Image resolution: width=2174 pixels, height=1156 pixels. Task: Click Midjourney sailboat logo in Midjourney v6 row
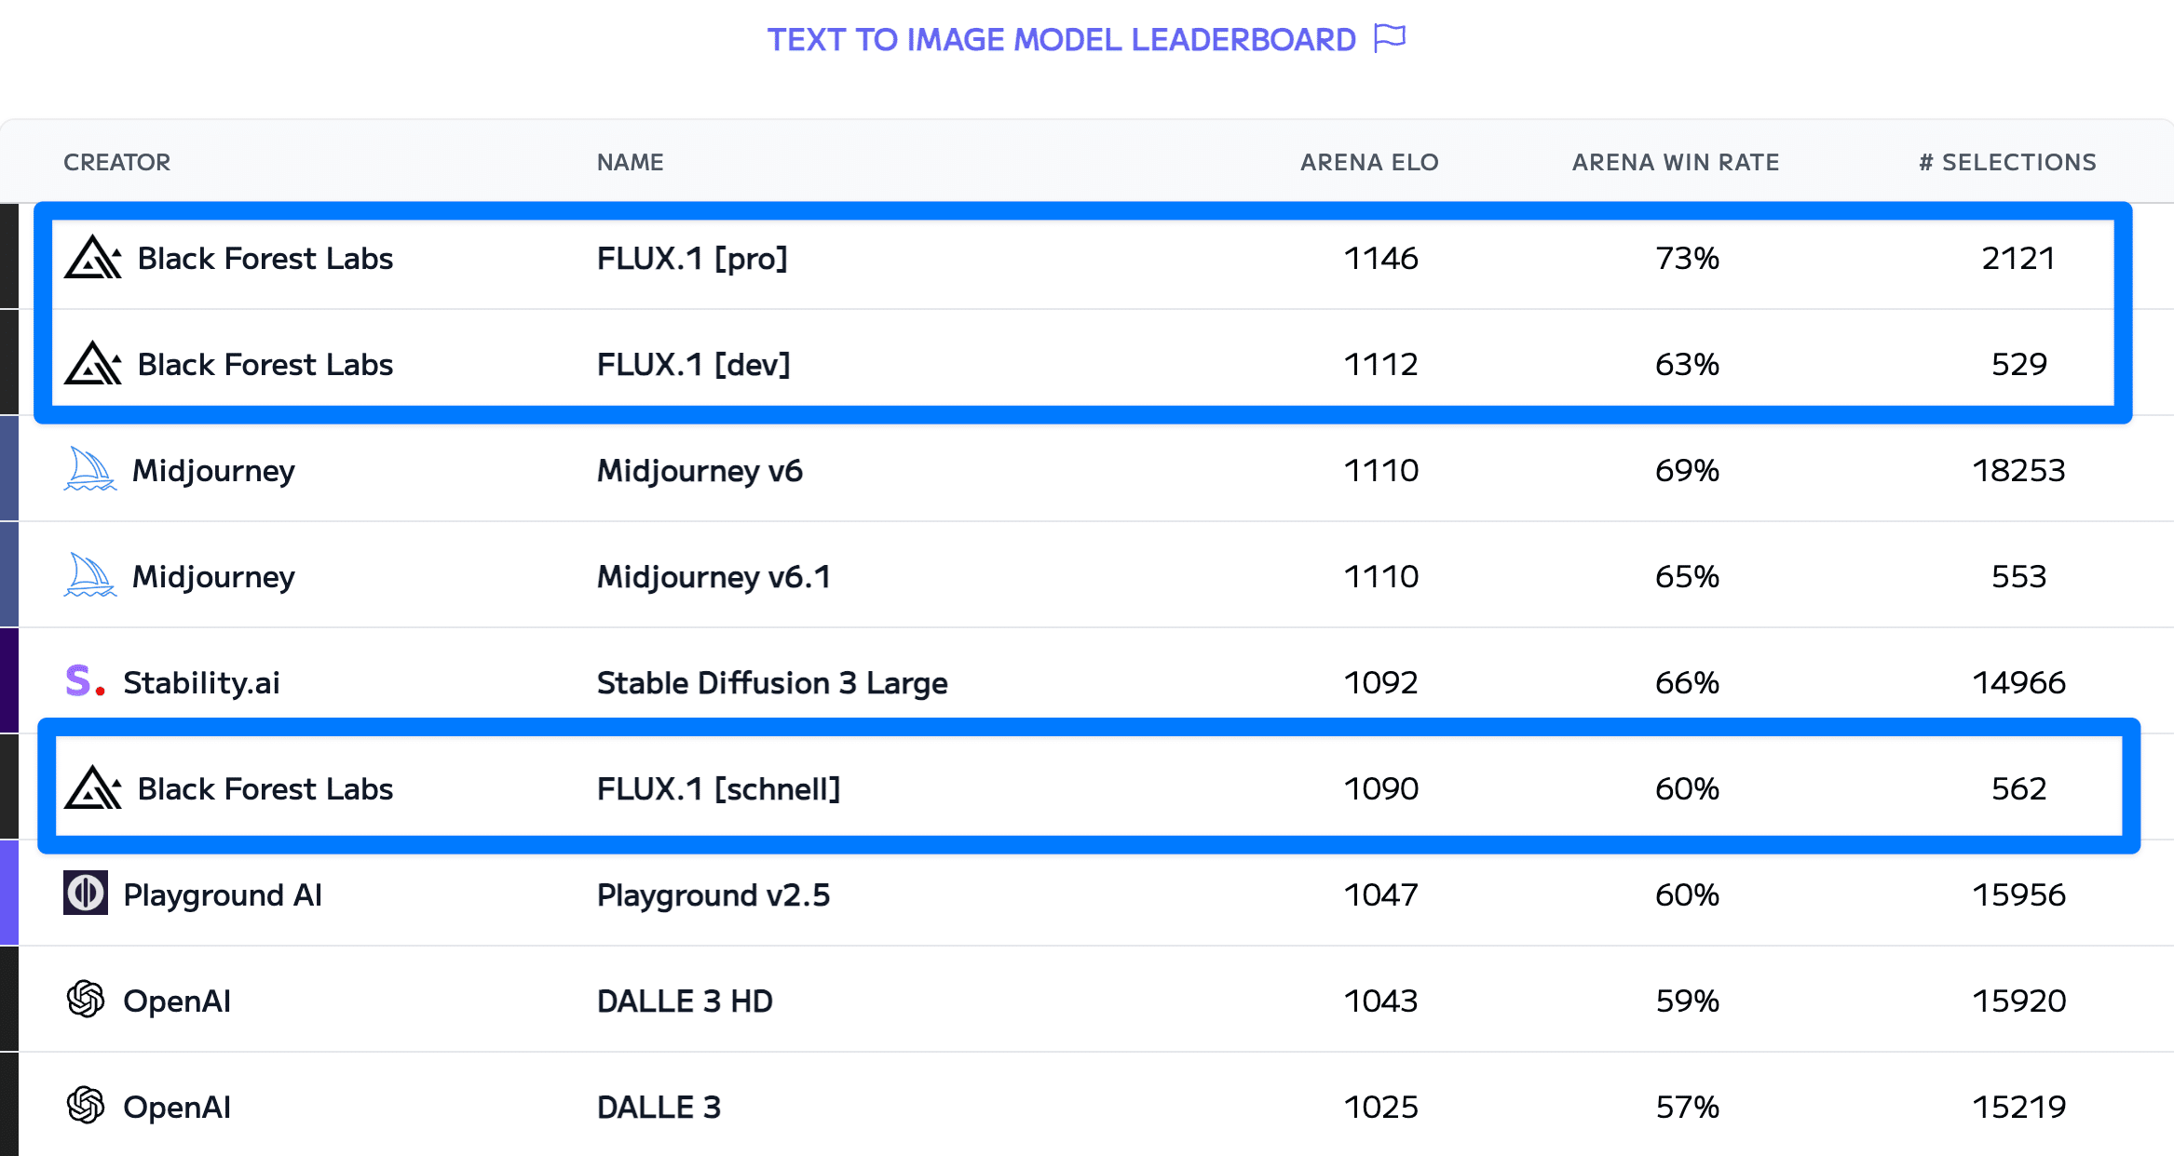(x=89, y=469)
